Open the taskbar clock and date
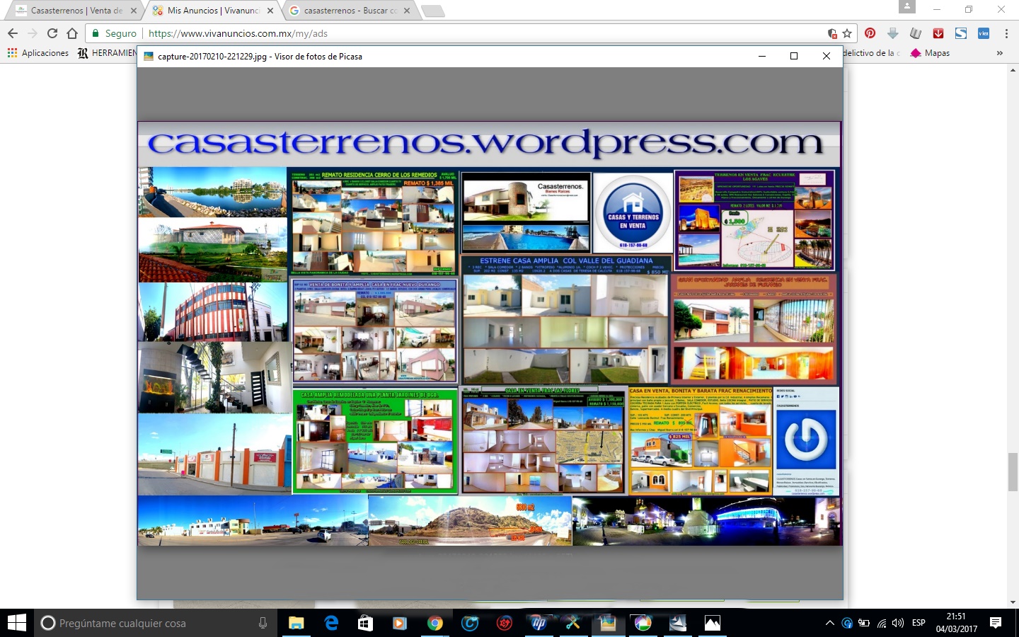 (956, 623)
